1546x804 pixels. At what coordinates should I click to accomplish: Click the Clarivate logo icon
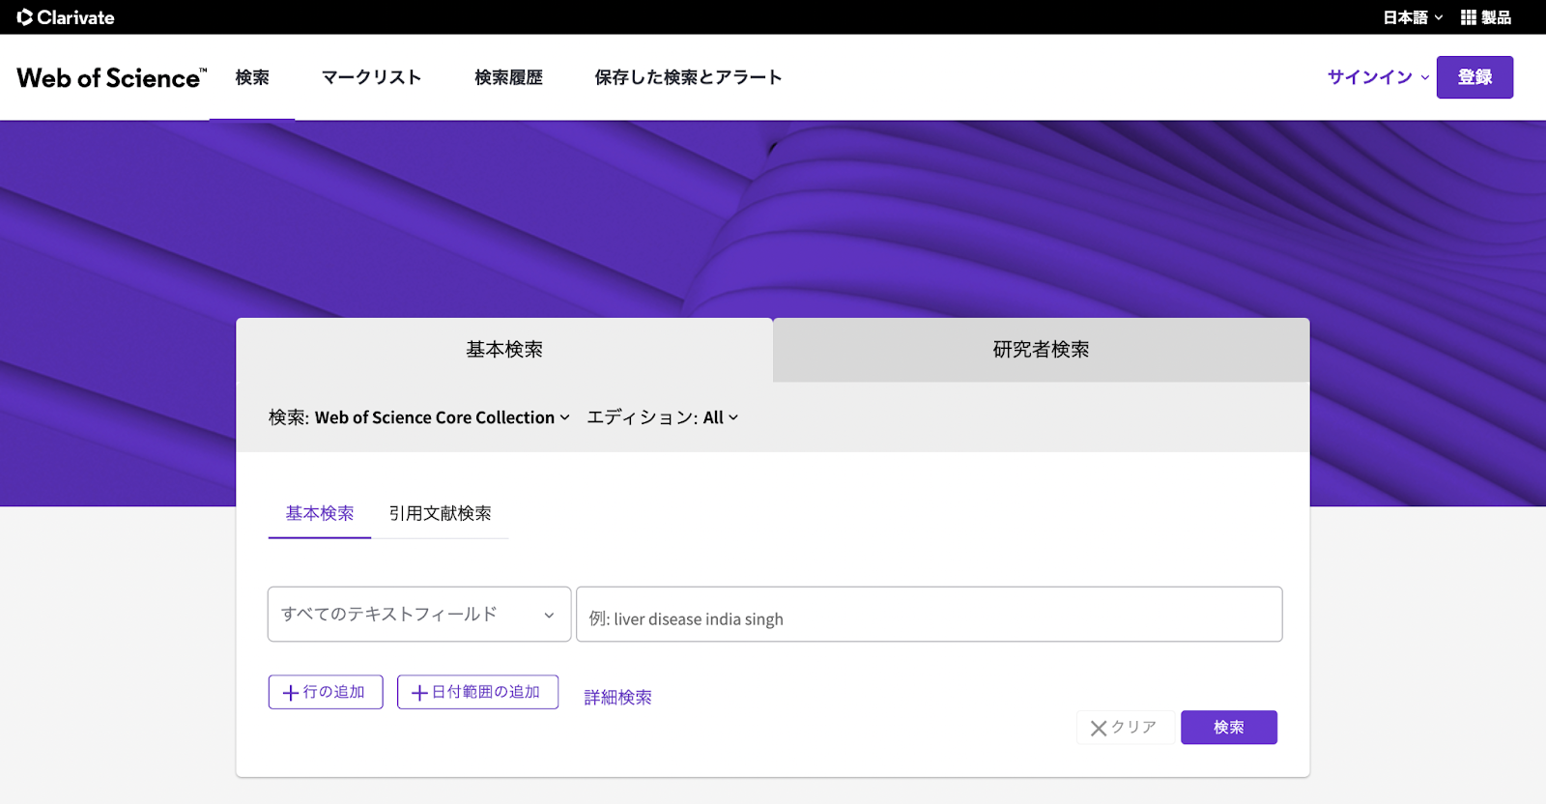pyautogui.click(x=25, y=17)
